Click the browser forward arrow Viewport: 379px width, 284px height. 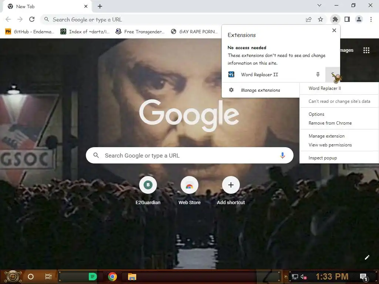[20, 19]
